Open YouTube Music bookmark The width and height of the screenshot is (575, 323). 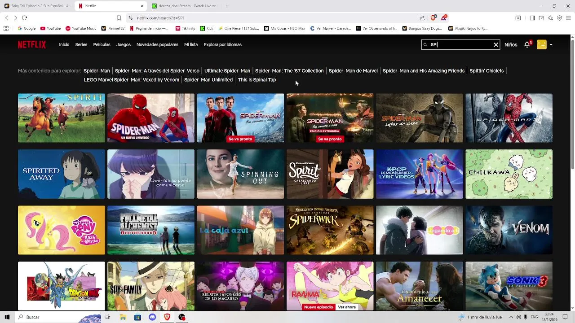(81, 28)
